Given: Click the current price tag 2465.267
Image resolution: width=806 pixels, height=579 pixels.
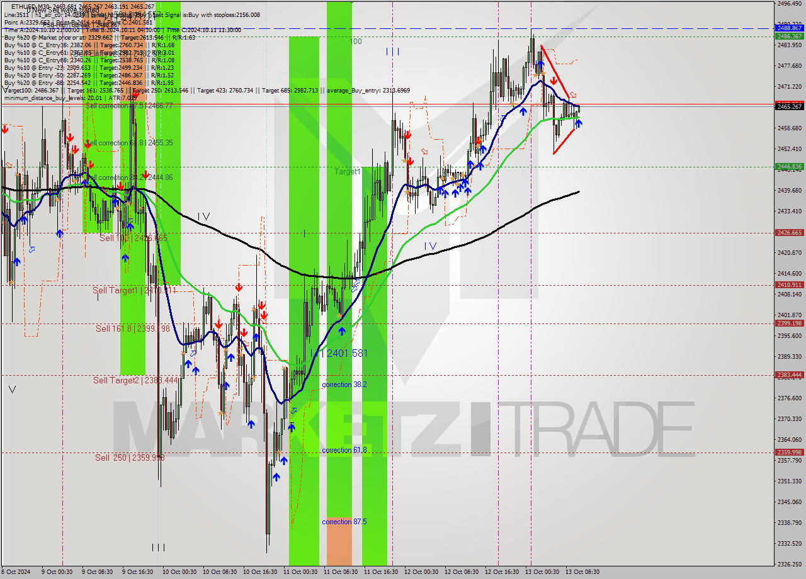Looking at the screenshot, I should (x=789, y=107).
